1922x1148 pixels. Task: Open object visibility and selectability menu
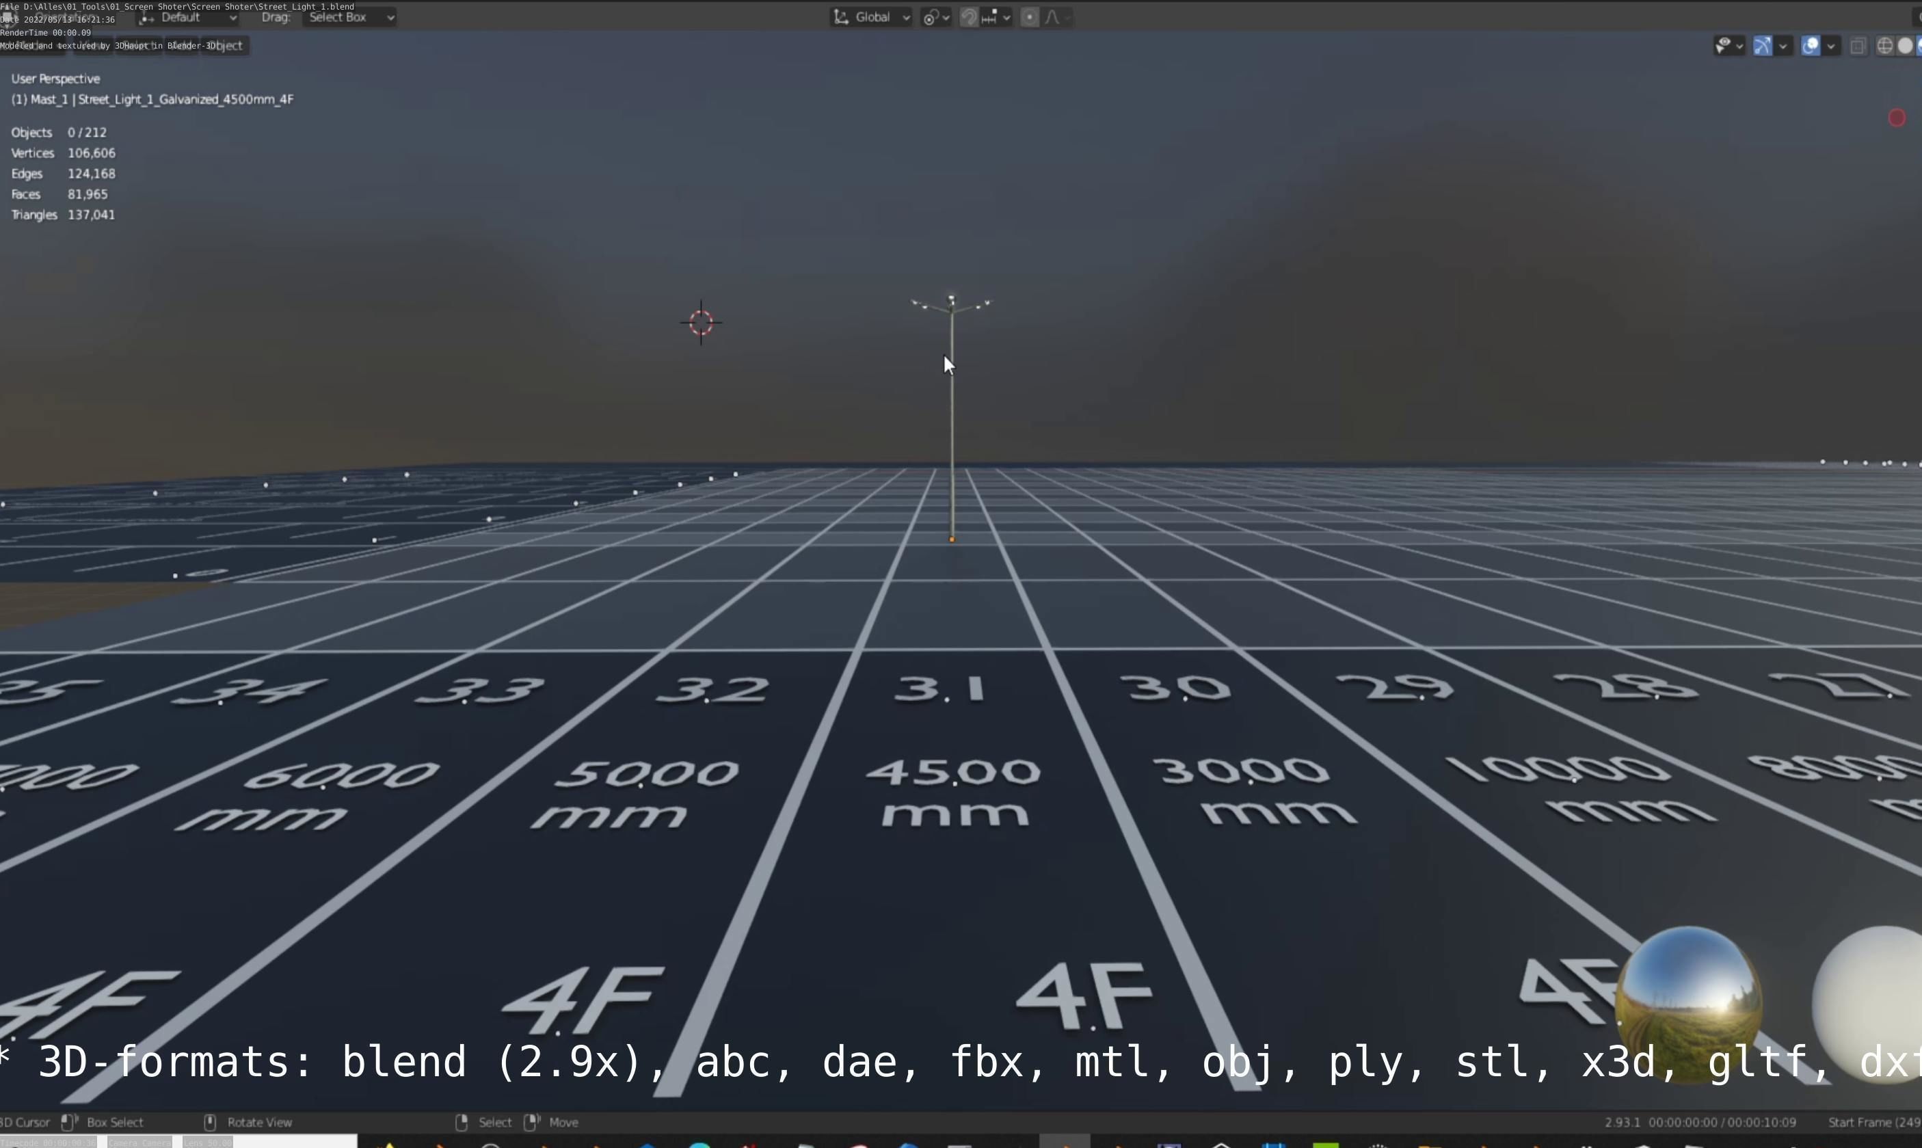click(x=1728, y=46)
